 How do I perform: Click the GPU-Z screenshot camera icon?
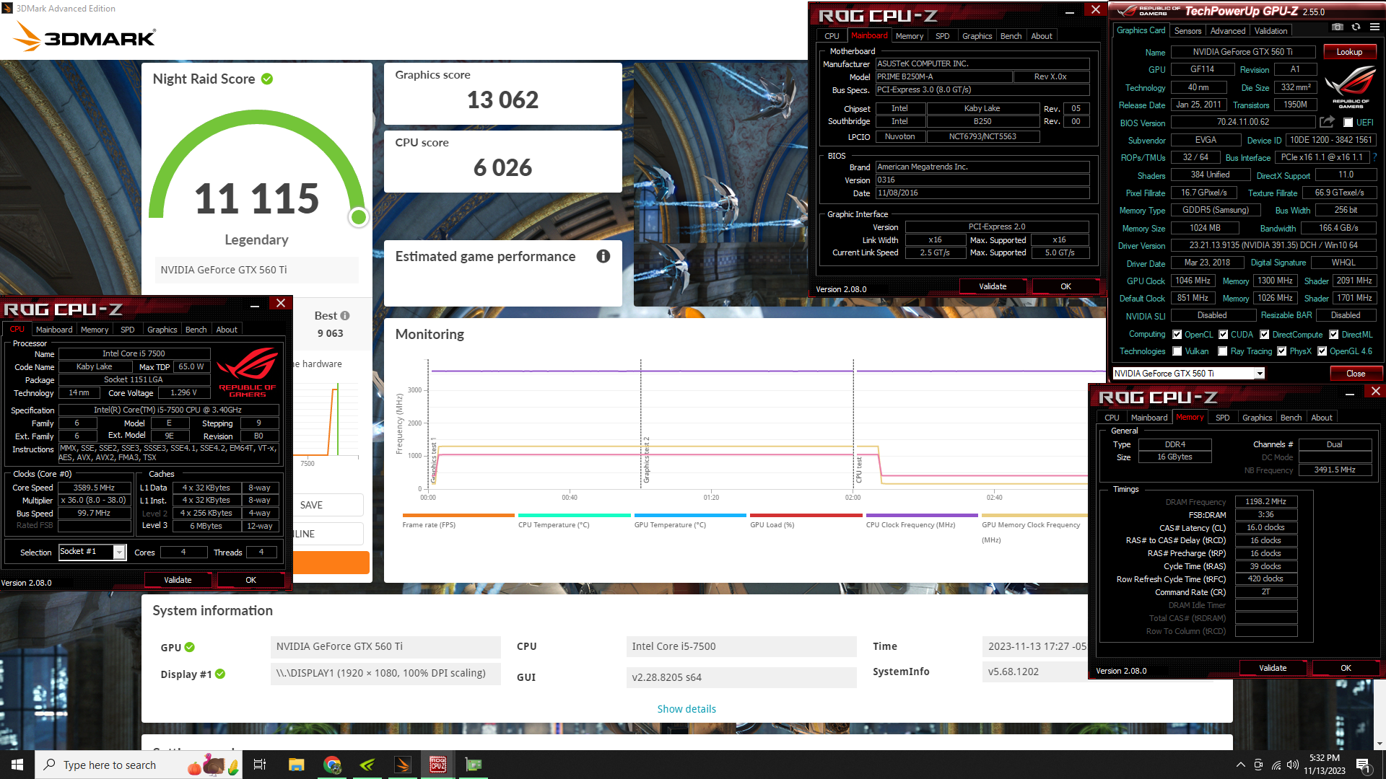1338,27
